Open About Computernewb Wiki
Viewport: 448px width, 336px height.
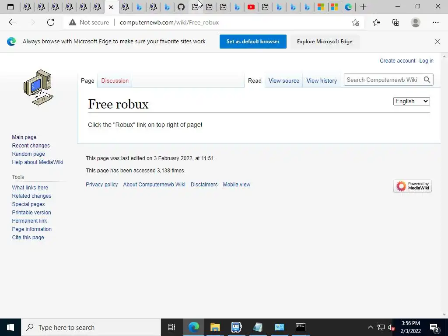coord(154,185)
